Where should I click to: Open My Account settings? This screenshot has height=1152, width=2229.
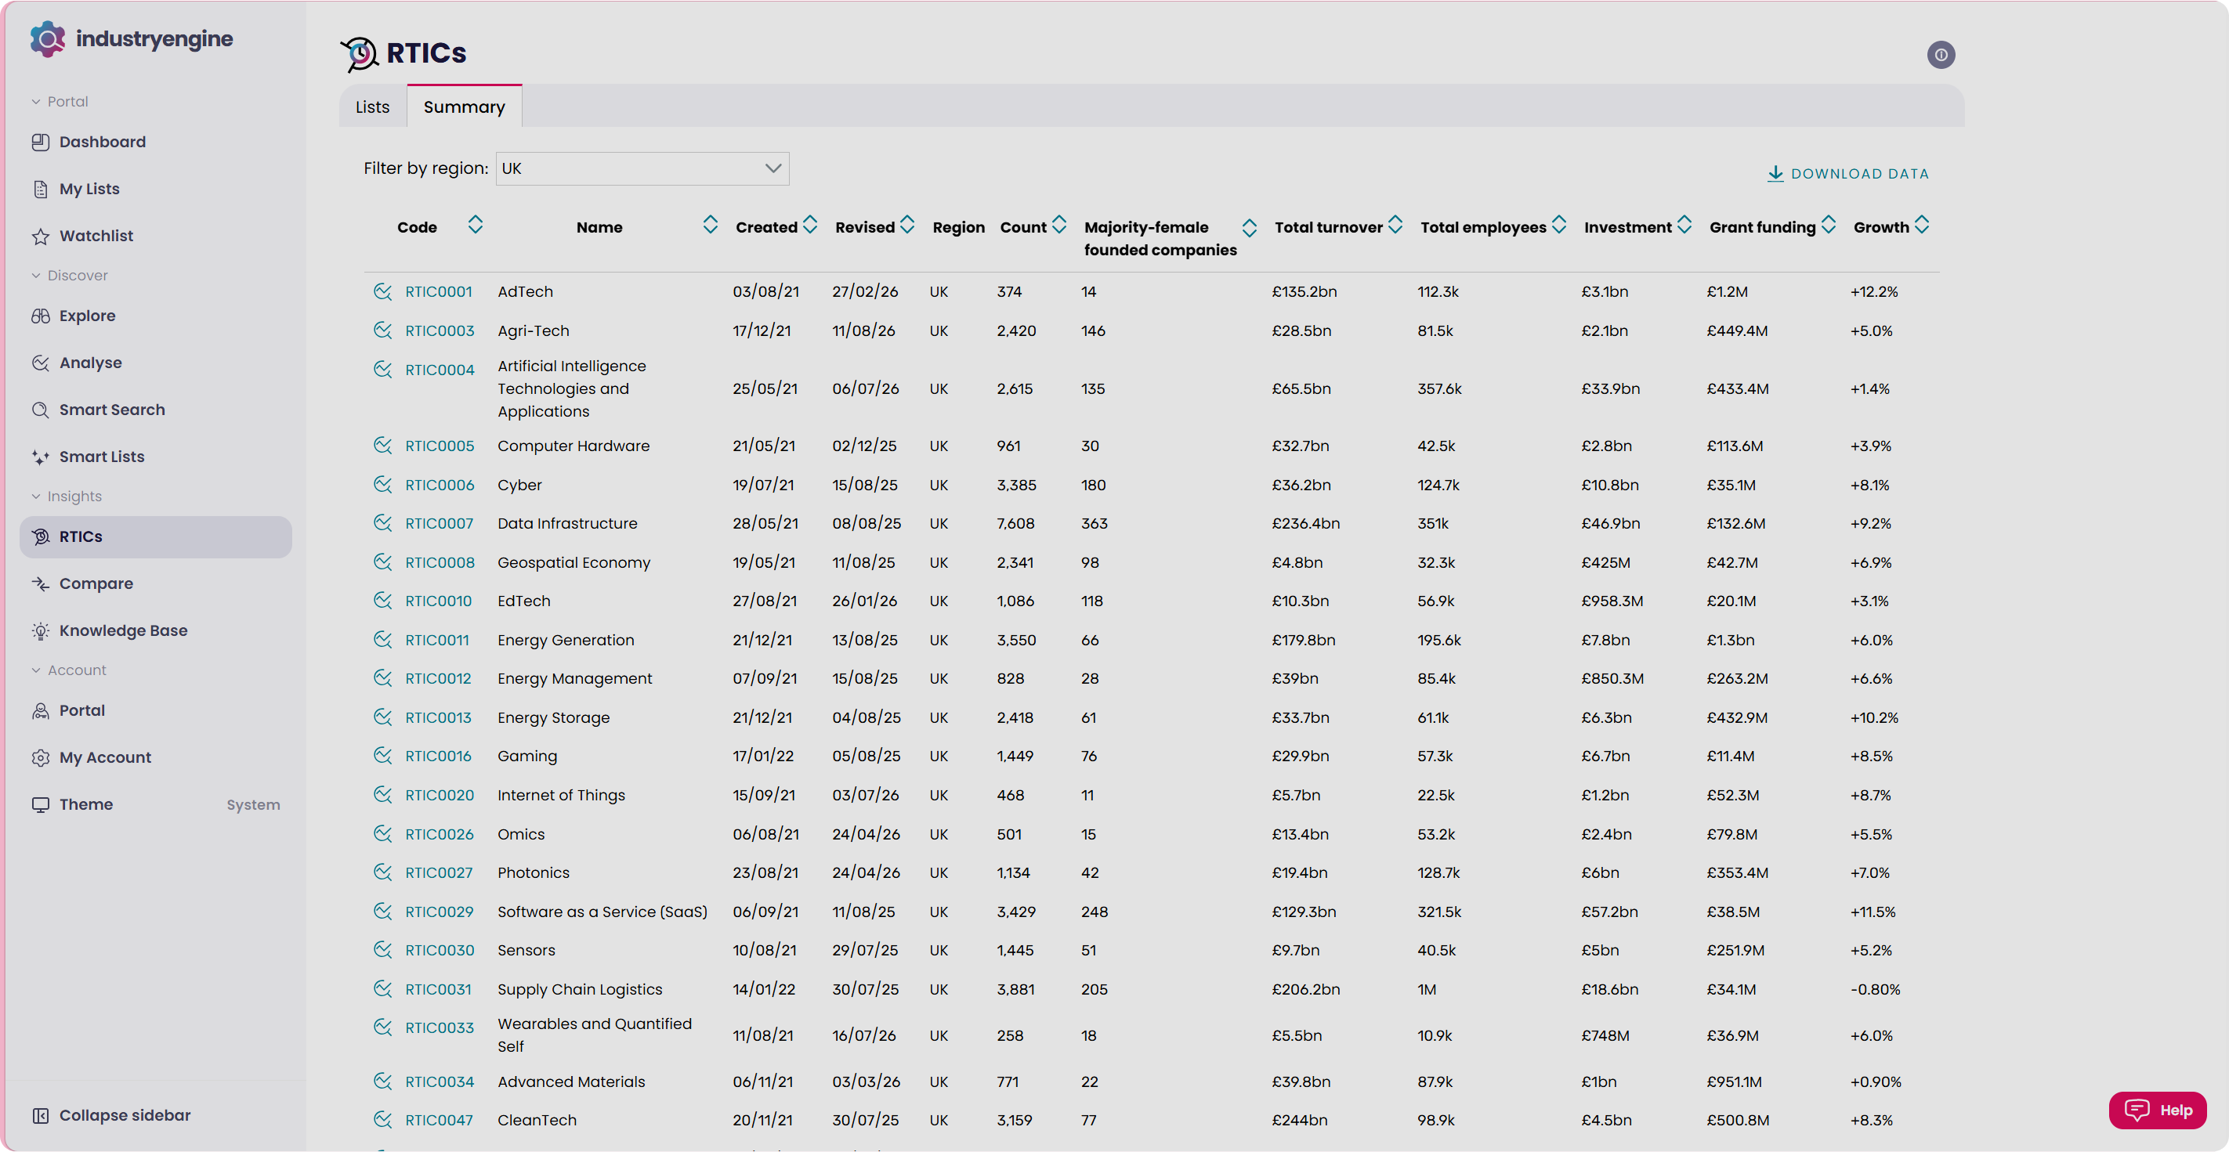tap(156, 757)
